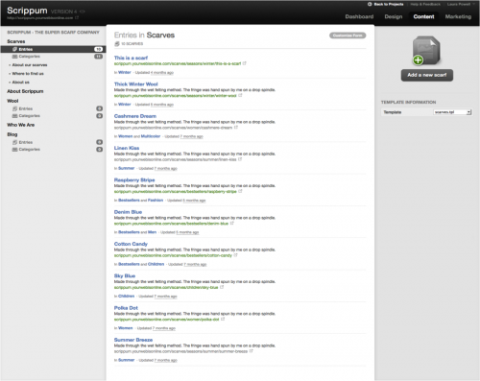Open external link icon next to Scrippum URL
The image size is (480, 381).
click(77, 18)
